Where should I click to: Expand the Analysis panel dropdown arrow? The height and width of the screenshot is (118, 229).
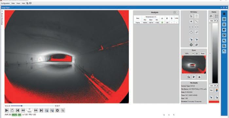[x=177, y=12]
